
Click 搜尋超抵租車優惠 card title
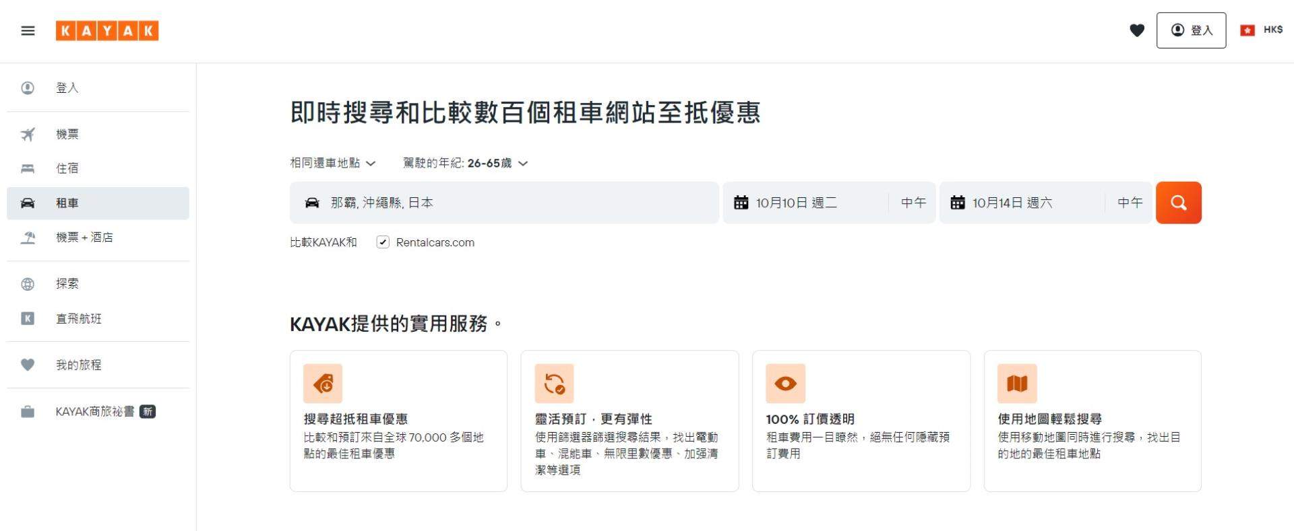tap(356, 419)
